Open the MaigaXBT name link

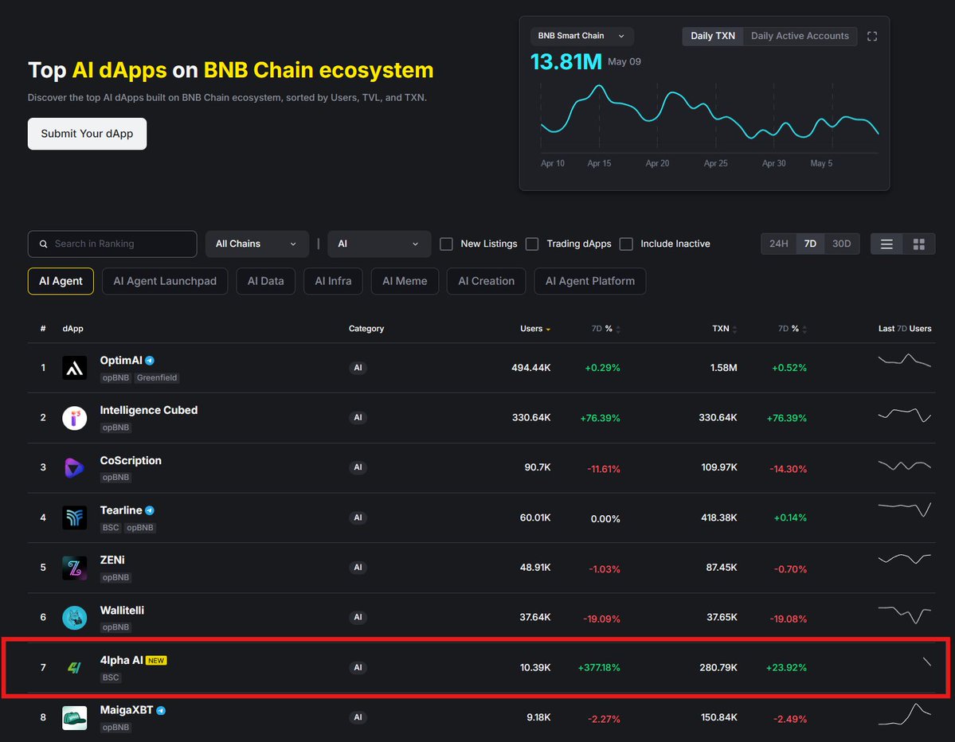click(127, 710)
